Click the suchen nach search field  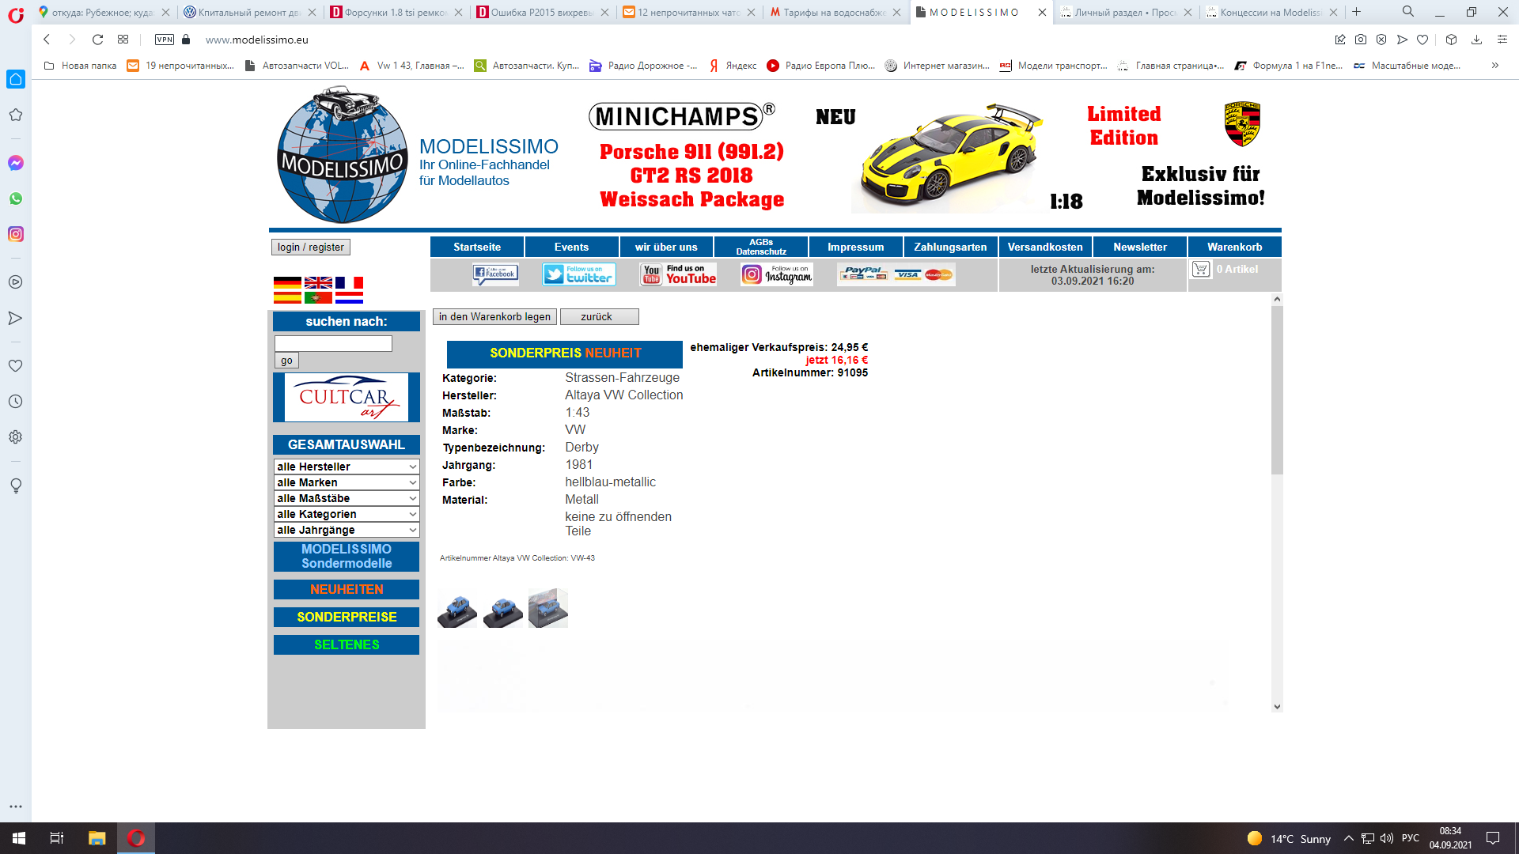pyautogui.click(x=333, y=343)
